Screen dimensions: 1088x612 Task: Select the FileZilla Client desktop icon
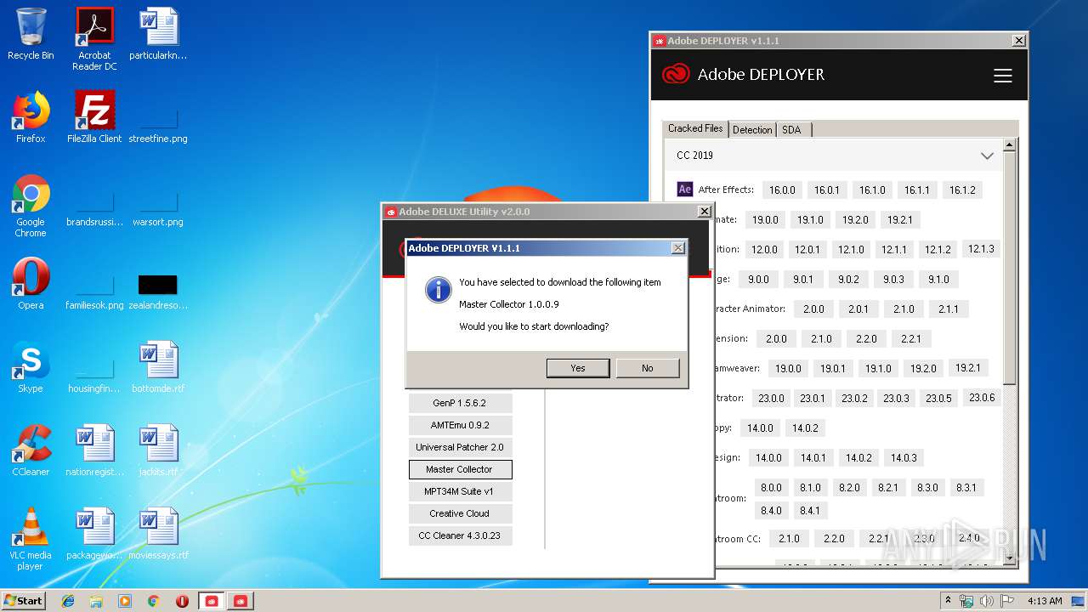coord(94,116)
